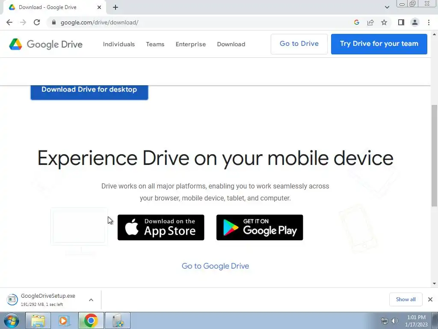This screenshot has height=329, width=438.
Task: Click Experience Drive on your mobile device heading
Action: [x=216, y=159]
